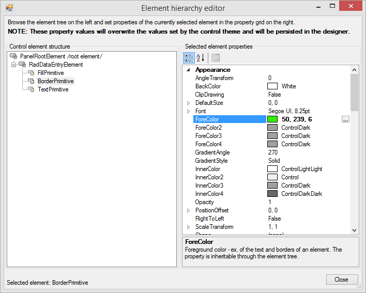Click the RadDataEntryElement node icon
The width and height of the screenshot is (366, 293).
point(22,65)
